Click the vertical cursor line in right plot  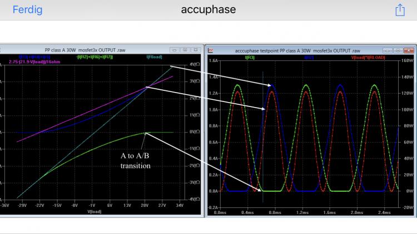click(x=263, y=137)
